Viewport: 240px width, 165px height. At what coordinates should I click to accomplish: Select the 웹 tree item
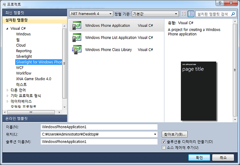pos(18,40)
